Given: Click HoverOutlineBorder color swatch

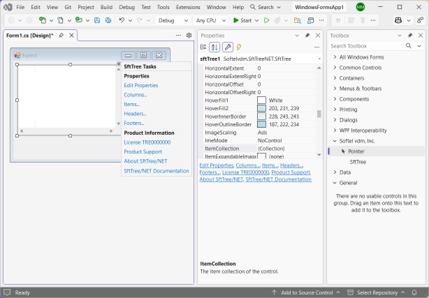Looking at the screenshot, I should [x=261, y=124].
